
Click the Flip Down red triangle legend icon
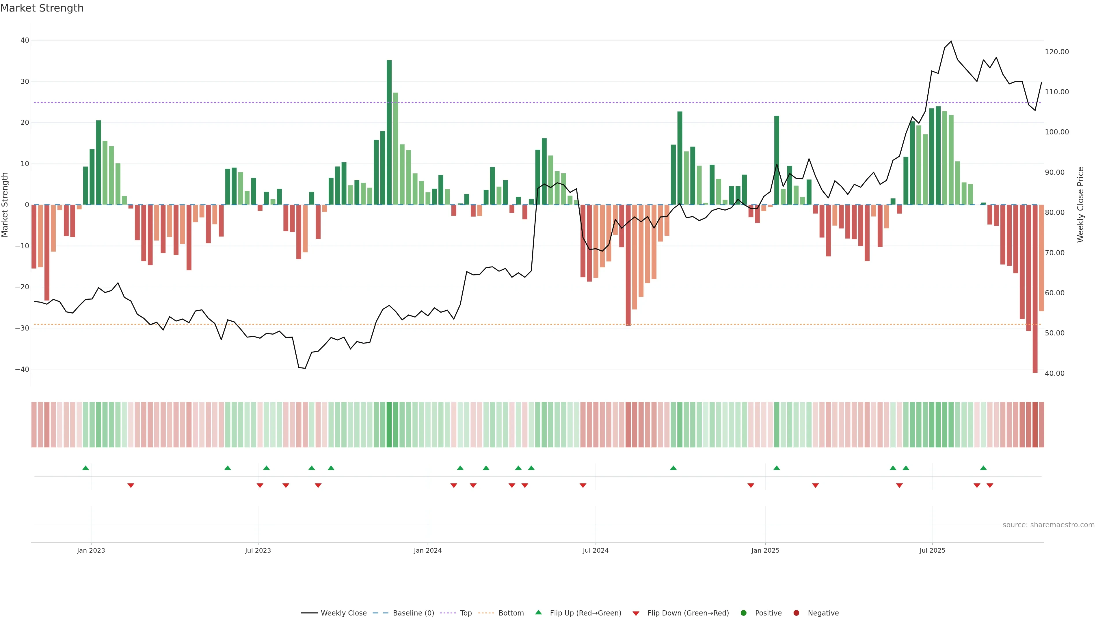click(636, 613)
